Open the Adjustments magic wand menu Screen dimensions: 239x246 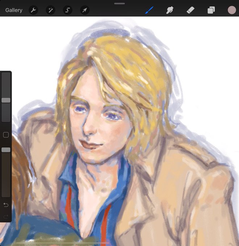50,10
